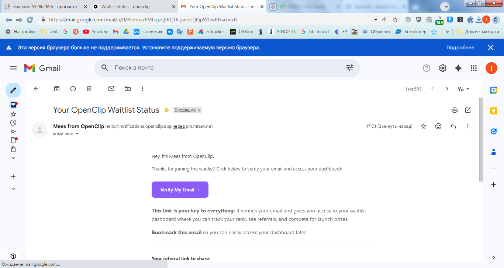The height and width of the screenshot is (268, 504).
Task: Open Inbox in the left sidebar
Action: (13, 105)
